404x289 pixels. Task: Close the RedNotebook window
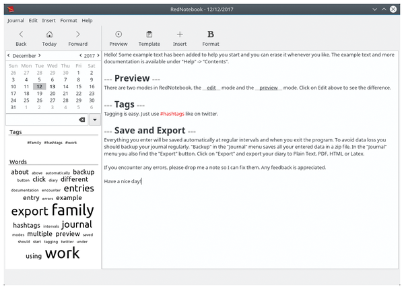(x=393, y=9)
